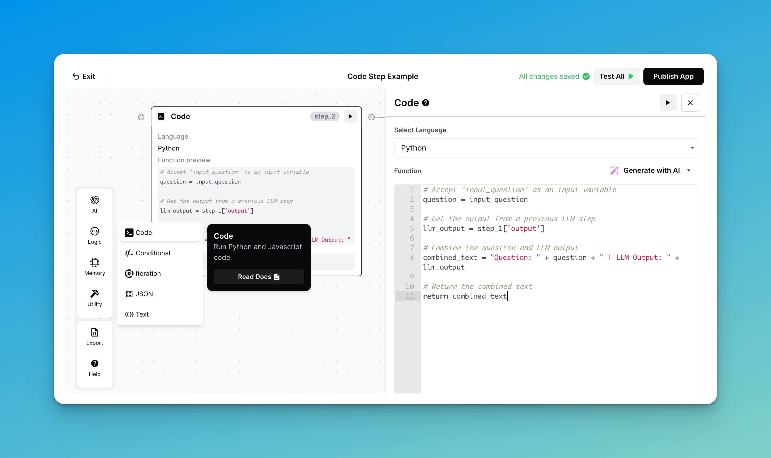The height and width of the screenshot is (458, 771).
Task: Open the AI steps category
Action: coord(94,204)
